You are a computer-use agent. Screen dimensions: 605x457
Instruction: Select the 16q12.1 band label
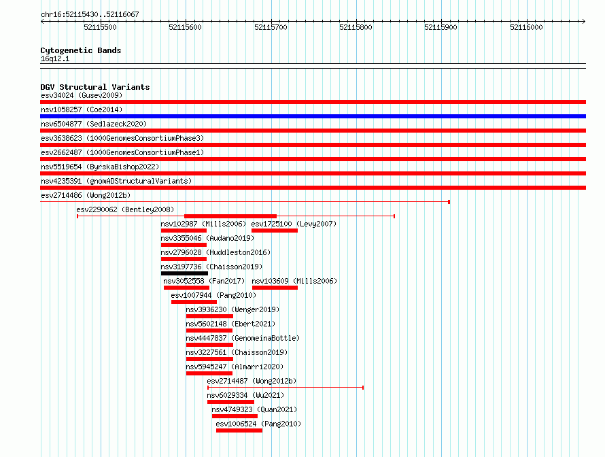(x=55, y=58)
